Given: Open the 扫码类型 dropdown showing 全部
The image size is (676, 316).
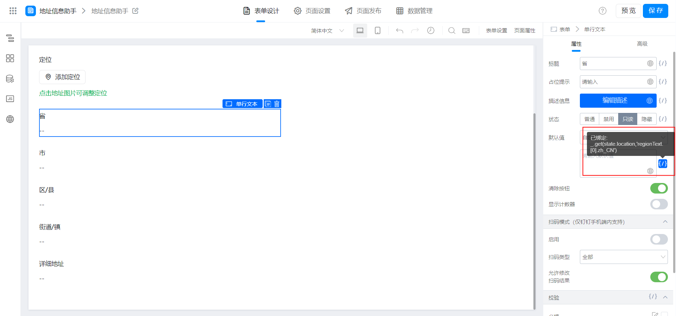Looking at the screenshot, I should pyautogui.click(x=624, y=257).
